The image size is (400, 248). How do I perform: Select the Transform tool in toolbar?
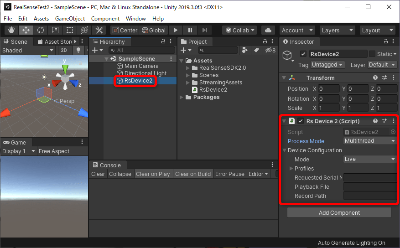(x=84, y=31)
